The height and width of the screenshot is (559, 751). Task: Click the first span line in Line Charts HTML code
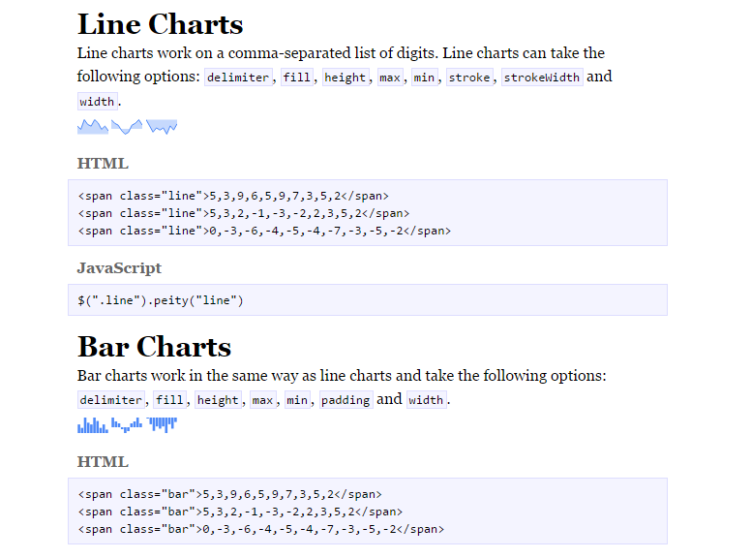coord(233,196)
